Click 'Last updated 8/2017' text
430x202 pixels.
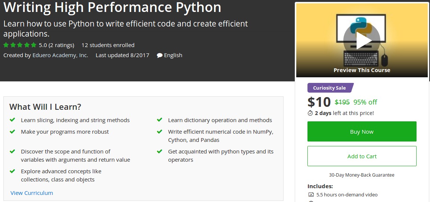point(122,55)
